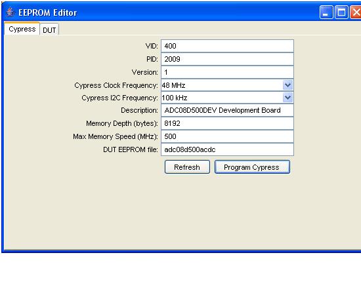Click the 'VID:' label
The height and width of the screenshot is (295, 361).
[152, 46]
